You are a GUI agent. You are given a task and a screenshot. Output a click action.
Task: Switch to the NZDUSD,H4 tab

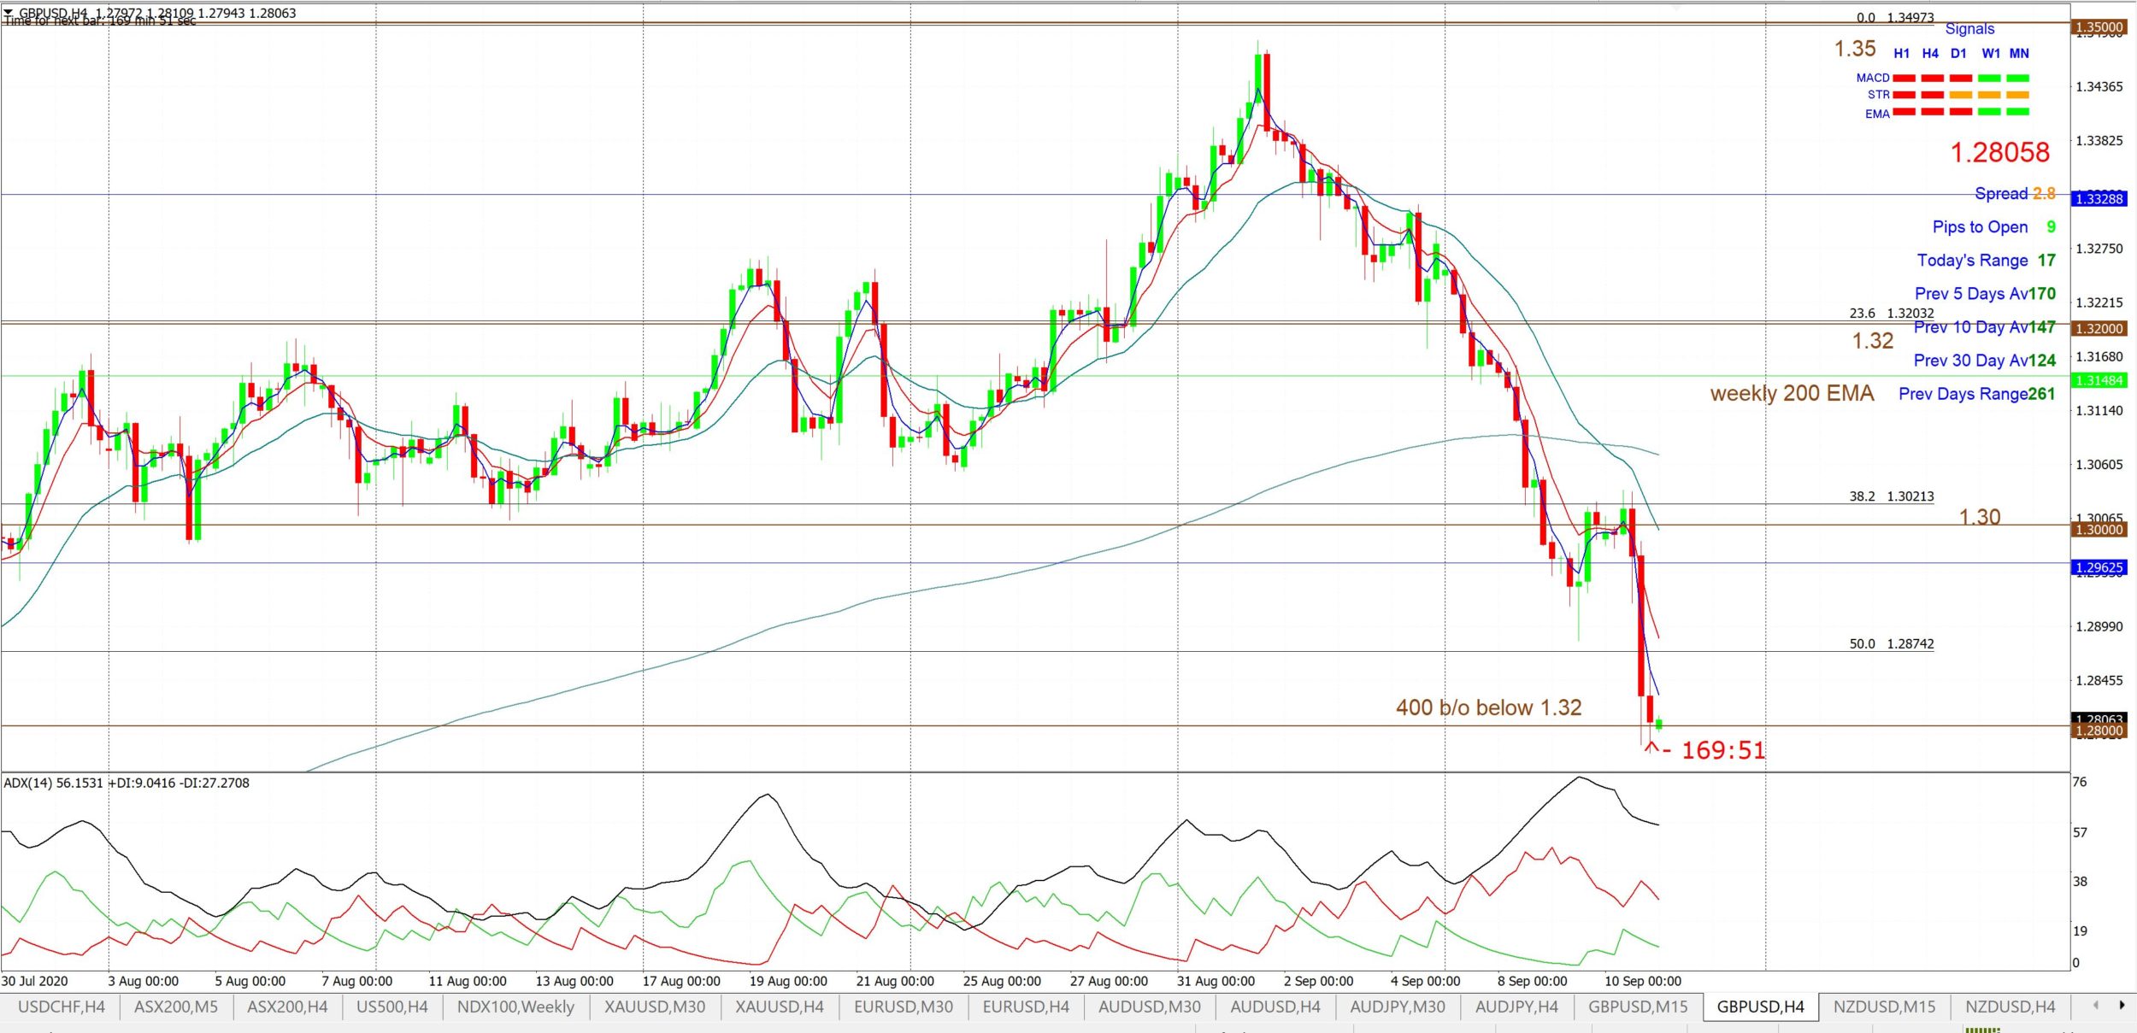[2010, 1007]
